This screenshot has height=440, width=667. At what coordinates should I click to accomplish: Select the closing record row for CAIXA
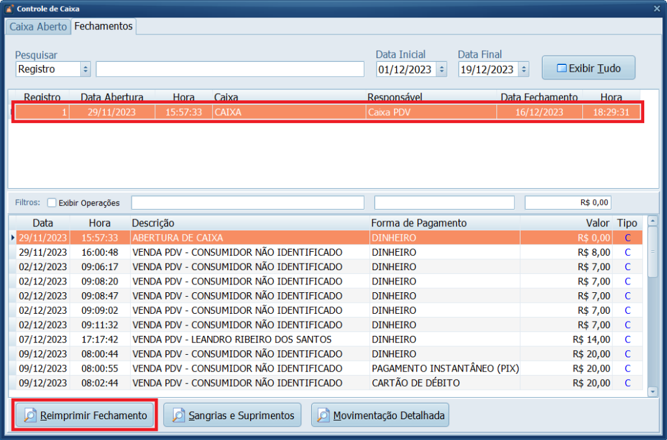click(x=326, y=112)
